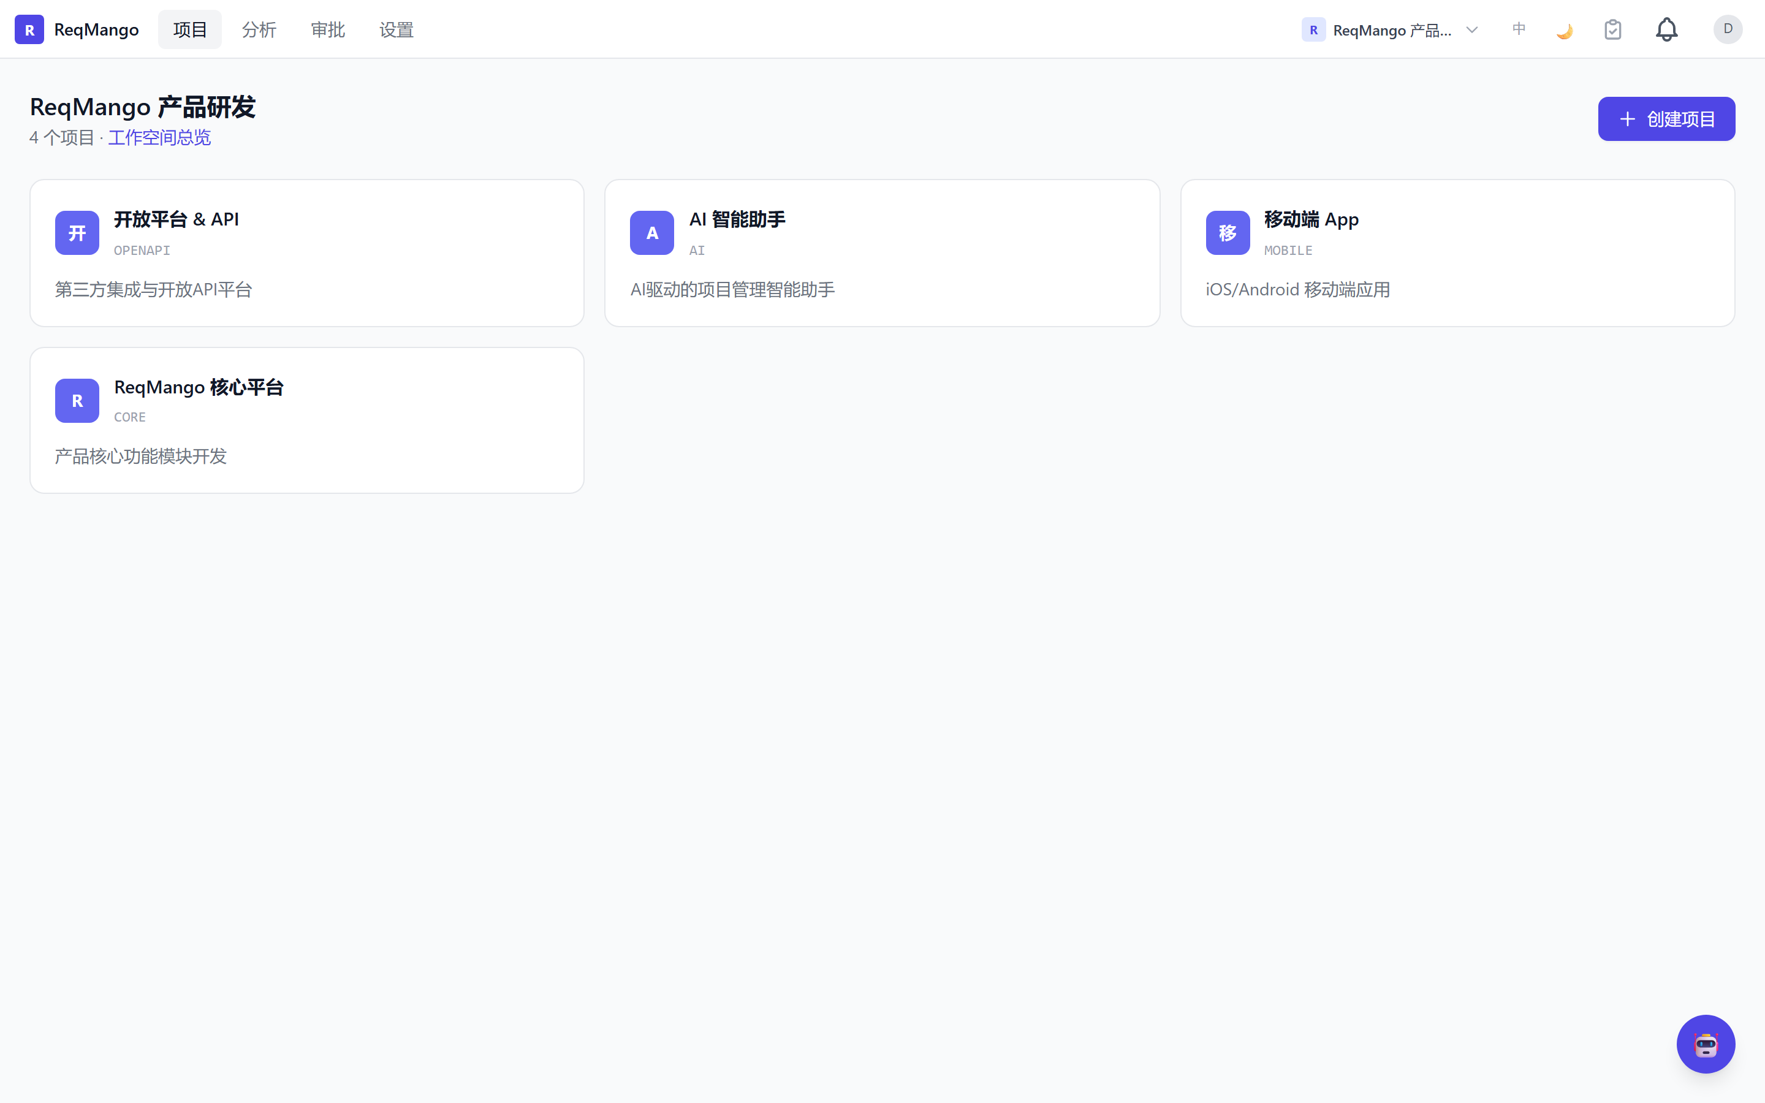Click the 移 icon of 移动端 App
This screenshot has width=1765, height=1103.
point(1228,233)
